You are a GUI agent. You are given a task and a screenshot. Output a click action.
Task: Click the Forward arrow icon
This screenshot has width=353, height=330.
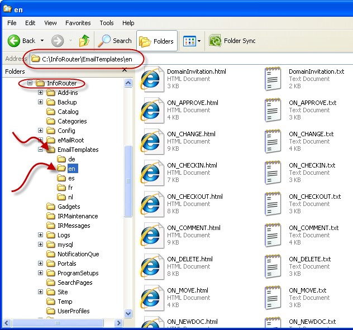pos(58,41)
